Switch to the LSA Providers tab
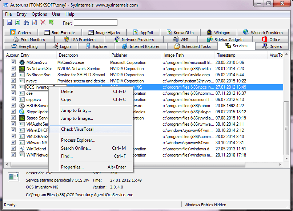The width and height of the screenshot is (293, 211). click(x=80, y=39)
